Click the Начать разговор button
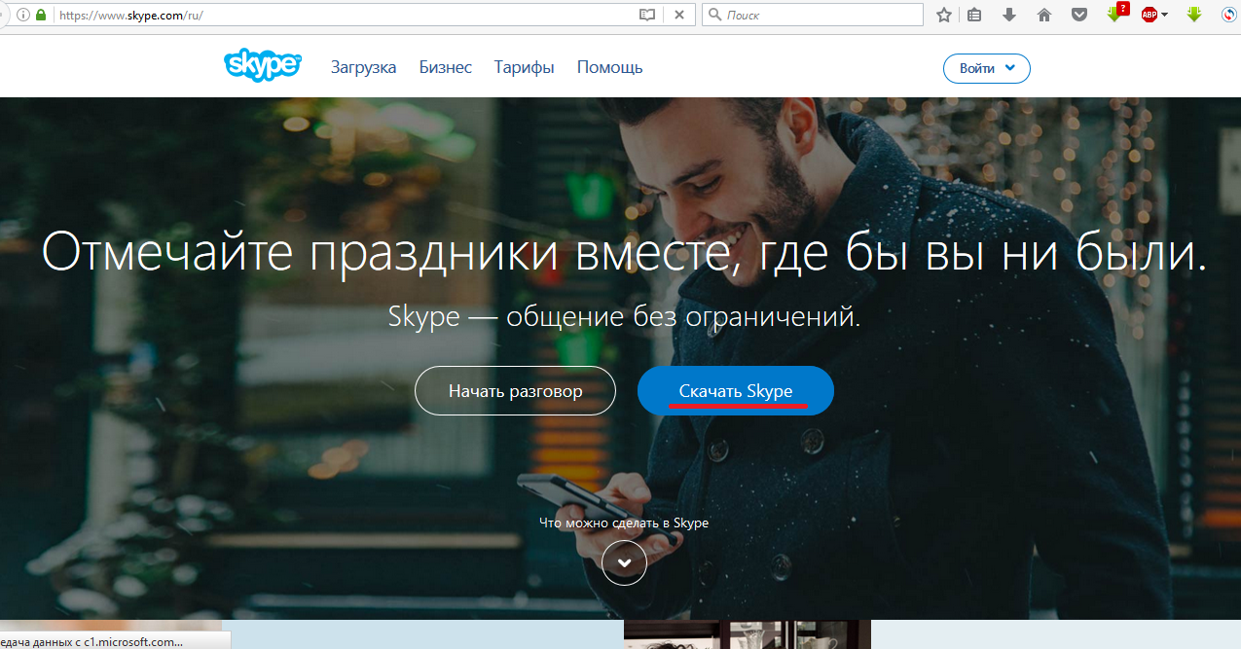This screenshot has width=1241, height=649. tap(515, 391)
